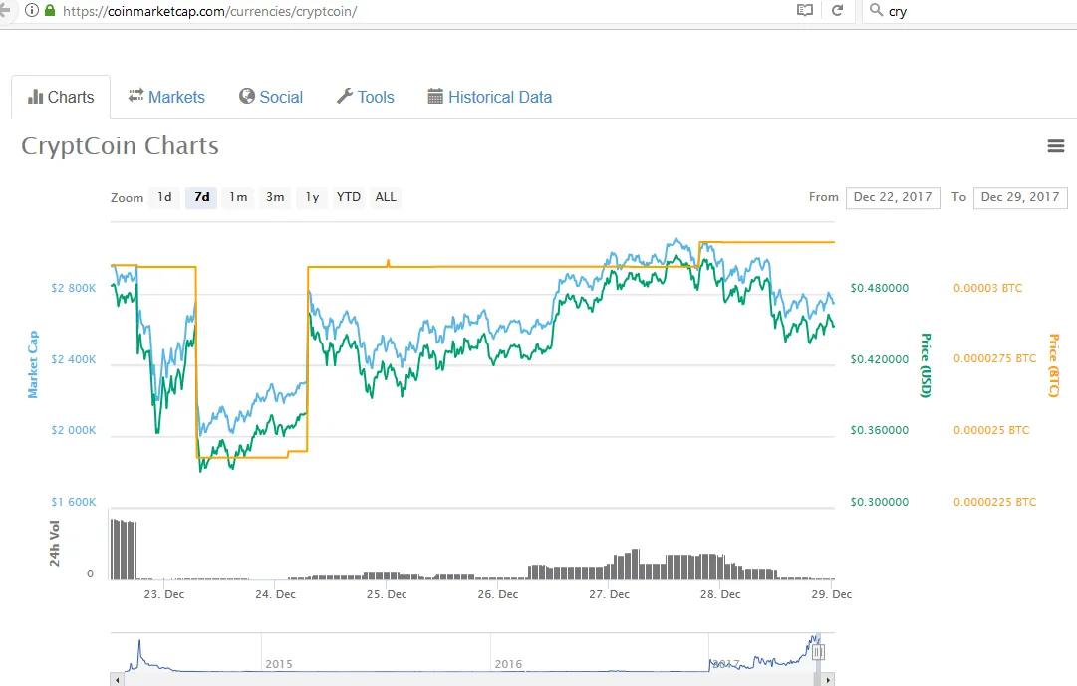Click the 27. Dec date label
Image resolution: width=1077 pixels, height=686 pixels.
pyautogui.click(x=610, y=594)
